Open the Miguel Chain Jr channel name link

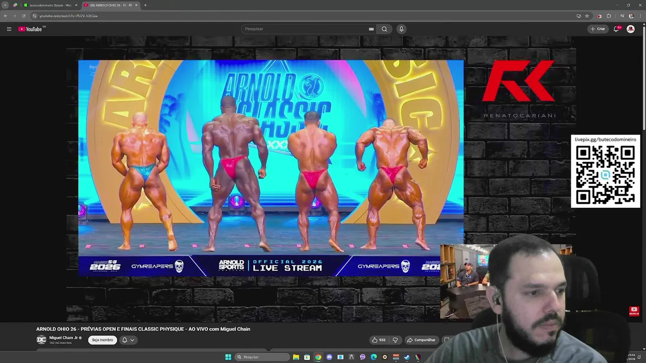pyautogui.click(x=64, y=338)
